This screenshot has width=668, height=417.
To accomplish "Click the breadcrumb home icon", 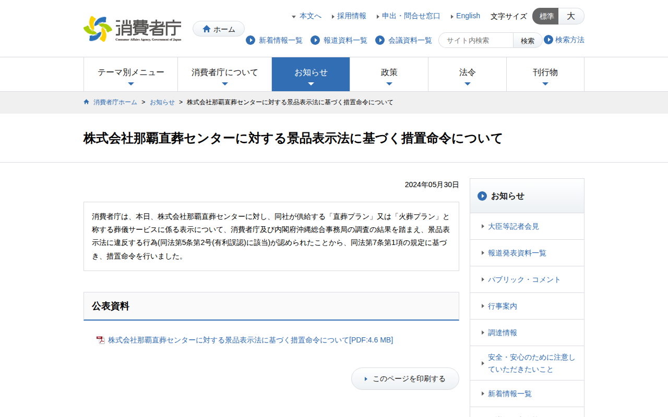I will tap(87, 102).
